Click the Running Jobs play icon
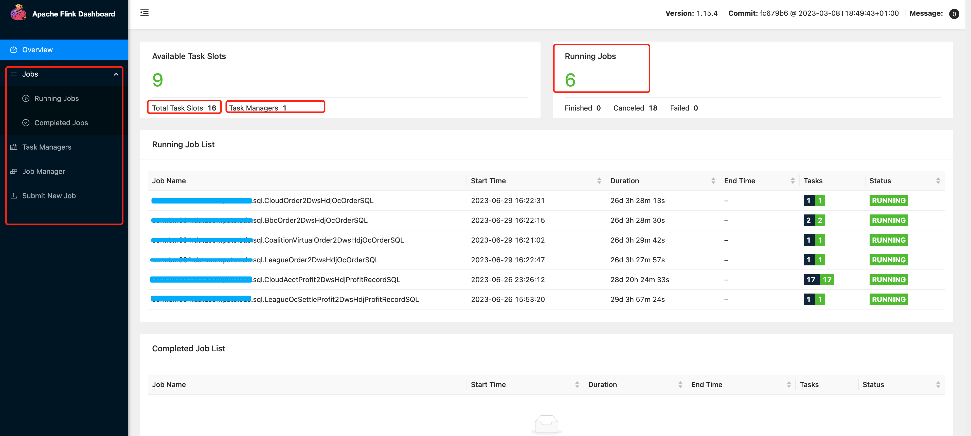Viewport: 971px width, 436px height. pyautogui.click(x=26, y=98)
